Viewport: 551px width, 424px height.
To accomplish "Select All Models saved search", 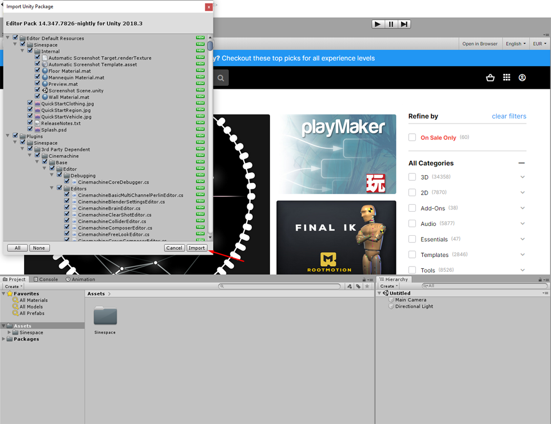I will tap(28, 307).
